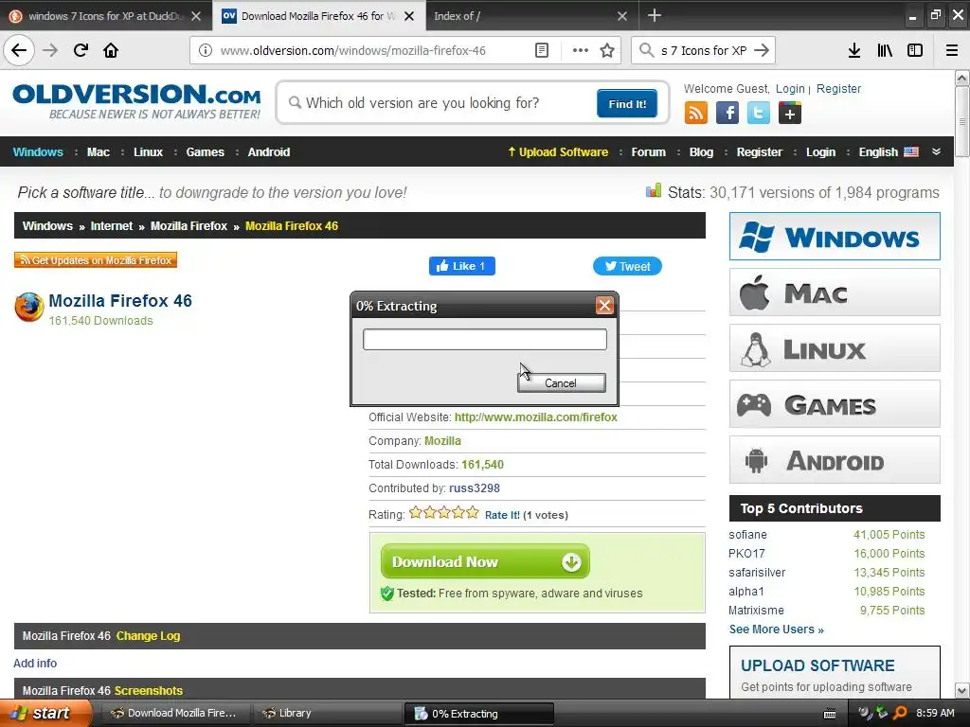Toggle the sidebar view icon
This screenshot has width=970, height=727.
pos(915,51)
